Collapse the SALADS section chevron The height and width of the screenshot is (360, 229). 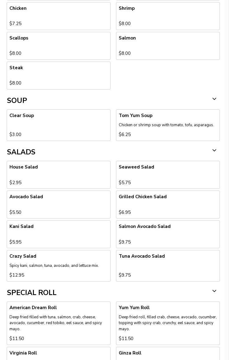coord(214,150)
